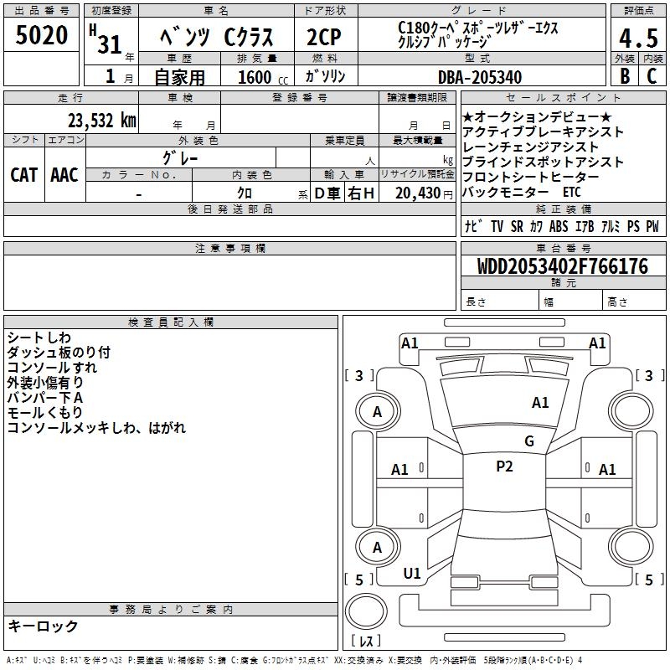Select the recycle deposit 20,430 yen value
This screenshot has height=670, width=670.
point(422,193)
